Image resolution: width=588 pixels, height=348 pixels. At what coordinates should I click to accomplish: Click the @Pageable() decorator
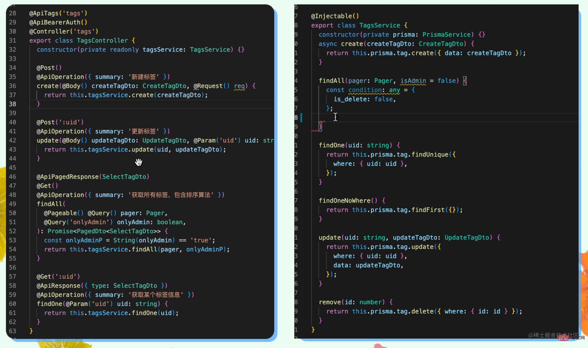[x=64, y=213]
